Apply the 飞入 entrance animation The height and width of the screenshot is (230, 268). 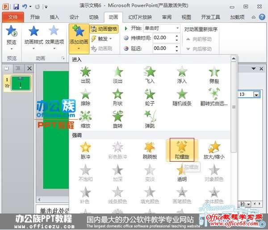(149, 75)
